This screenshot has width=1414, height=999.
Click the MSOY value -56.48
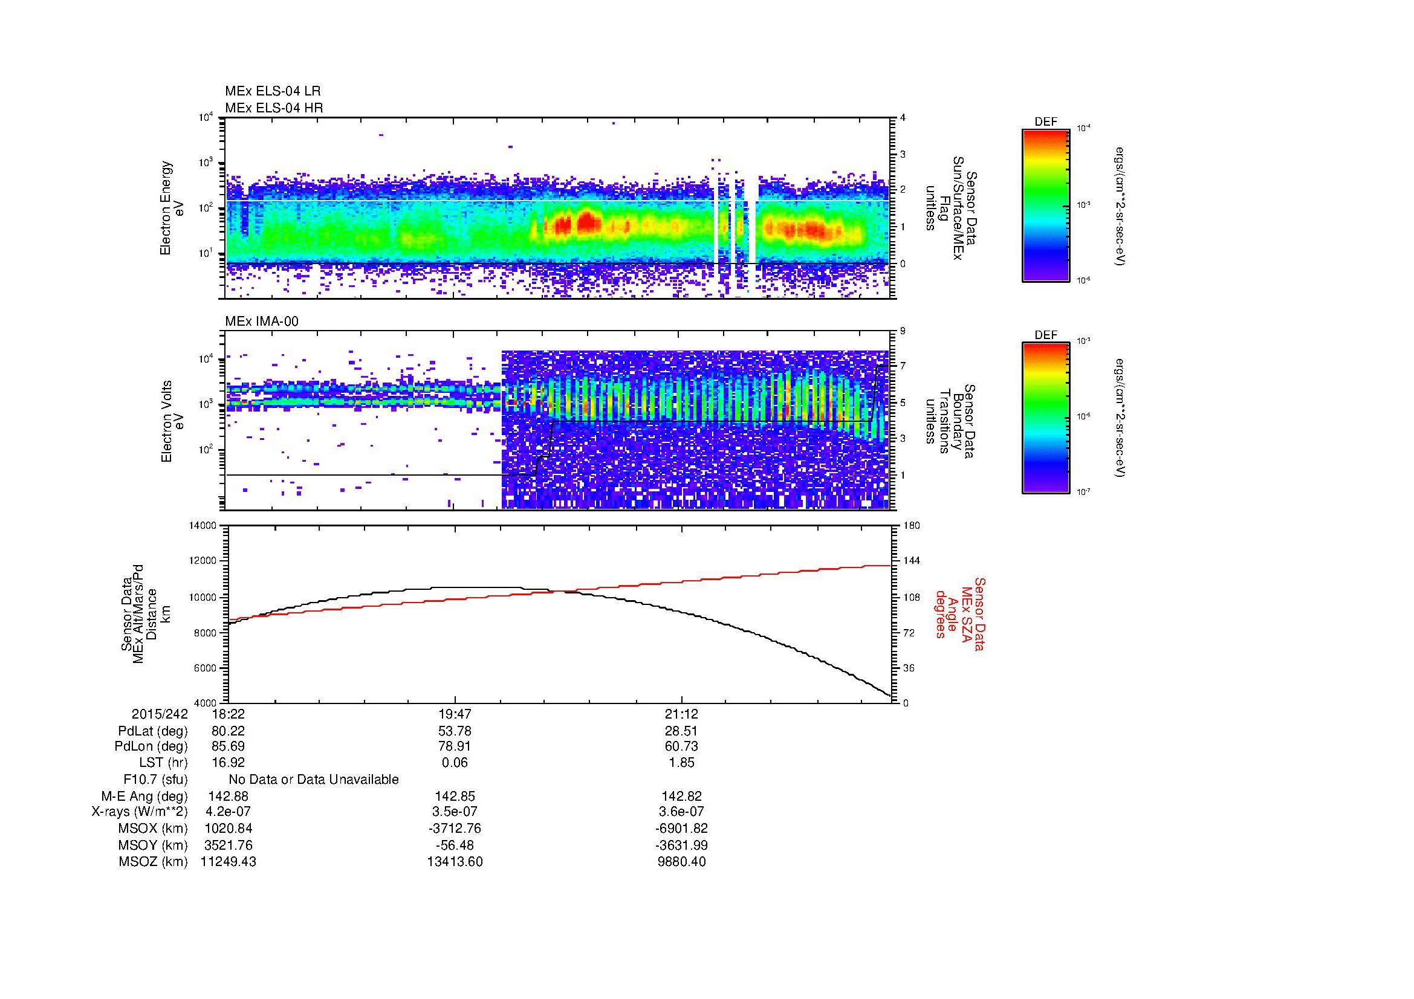tap(455, 845)
